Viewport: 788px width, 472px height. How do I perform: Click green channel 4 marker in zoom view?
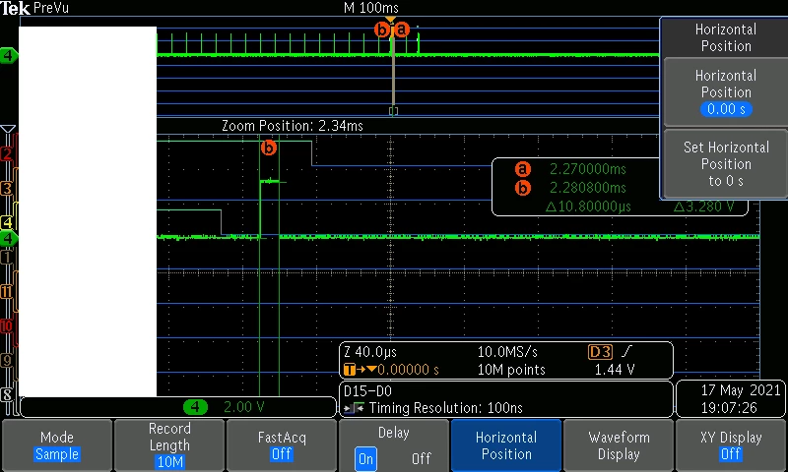(x=8, y=238)
